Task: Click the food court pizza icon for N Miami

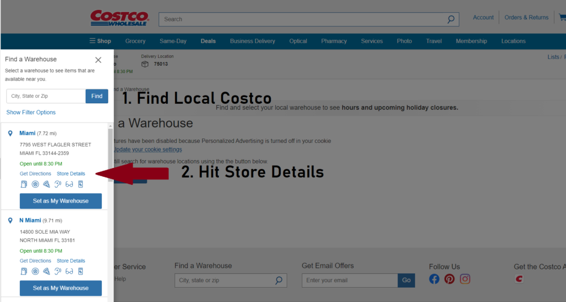Action: pos(46,272)
